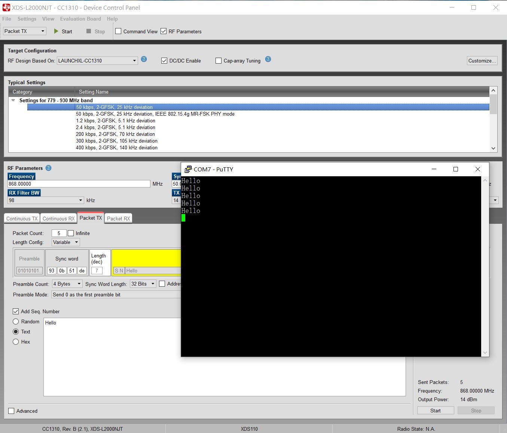Click the Packet Count field

pyautogui.click(x=59, y=233)
